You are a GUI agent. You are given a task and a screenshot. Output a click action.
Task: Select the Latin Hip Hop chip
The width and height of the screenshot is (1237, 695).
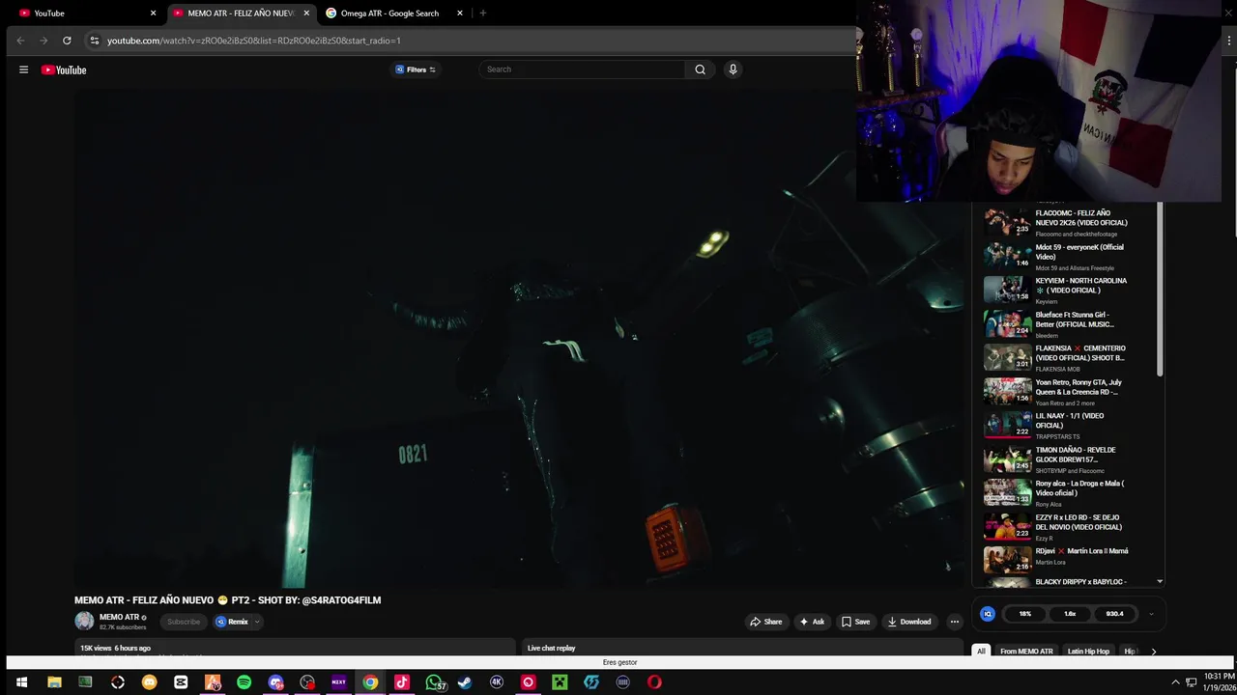point(1088,652)
